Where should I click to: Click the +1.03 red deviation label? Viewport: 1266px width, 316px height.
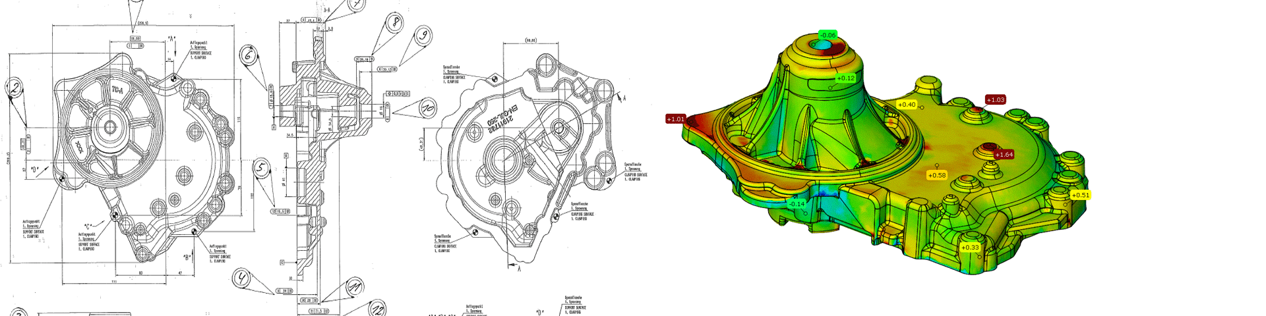coord(996,100)
